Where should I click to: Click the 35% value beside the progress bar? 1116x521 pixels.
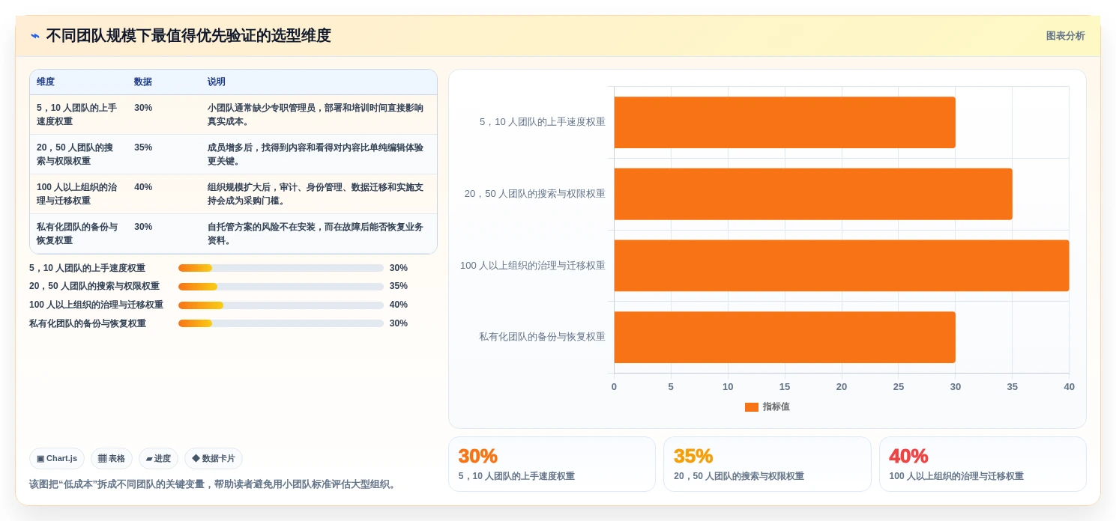(399, 287)
